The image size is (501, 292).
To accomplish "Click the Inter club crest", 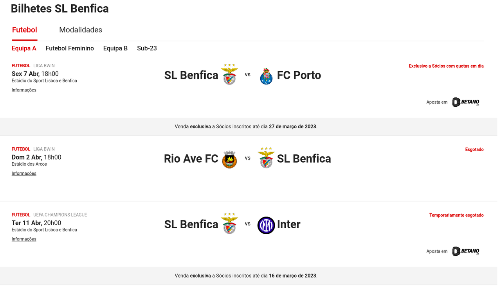I will [266, 225].
